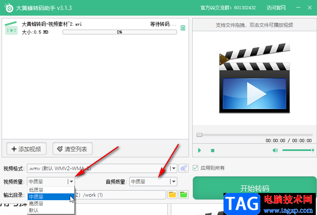This screenshot has width=317, height=215.
Task: Select 低质量 from video quality list
Action: pos(51,190)
